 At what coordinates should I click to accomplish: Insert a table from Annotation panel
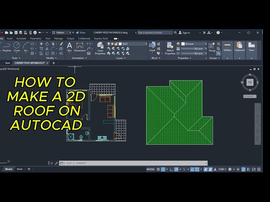[x=89, y=53]
